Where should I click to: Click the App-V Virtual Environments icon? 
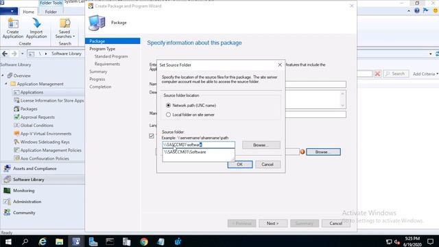(x=16, y=134)
